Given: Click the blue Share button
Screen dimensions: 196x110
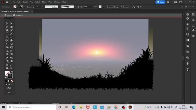Looking at the screenshot, I should point(160,2).
